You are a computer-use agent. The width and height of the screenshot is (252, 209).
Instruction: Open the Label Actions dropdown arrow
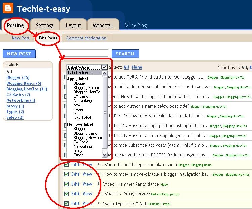click(104, 67)
